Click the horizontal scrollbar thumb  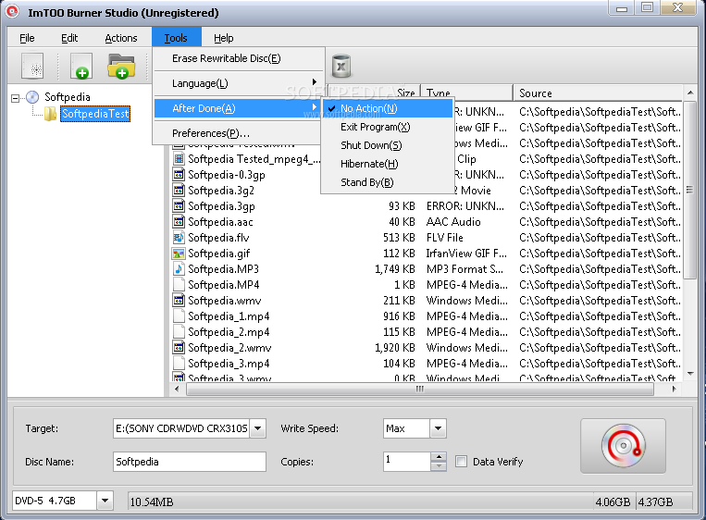pos(420,389)
